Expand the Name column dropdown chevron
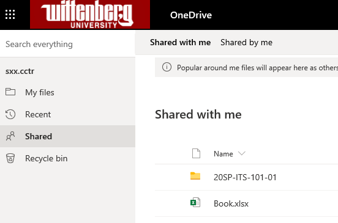 242,153
